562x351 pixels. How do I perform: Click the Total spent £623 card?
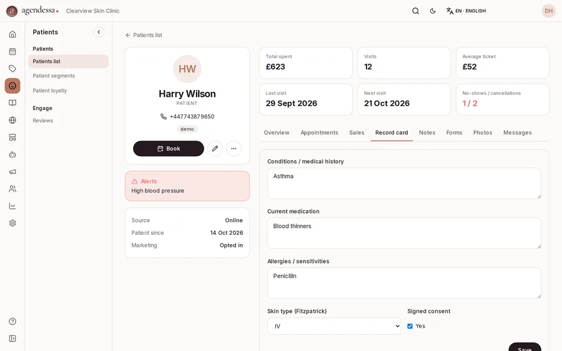coord(306,62)
